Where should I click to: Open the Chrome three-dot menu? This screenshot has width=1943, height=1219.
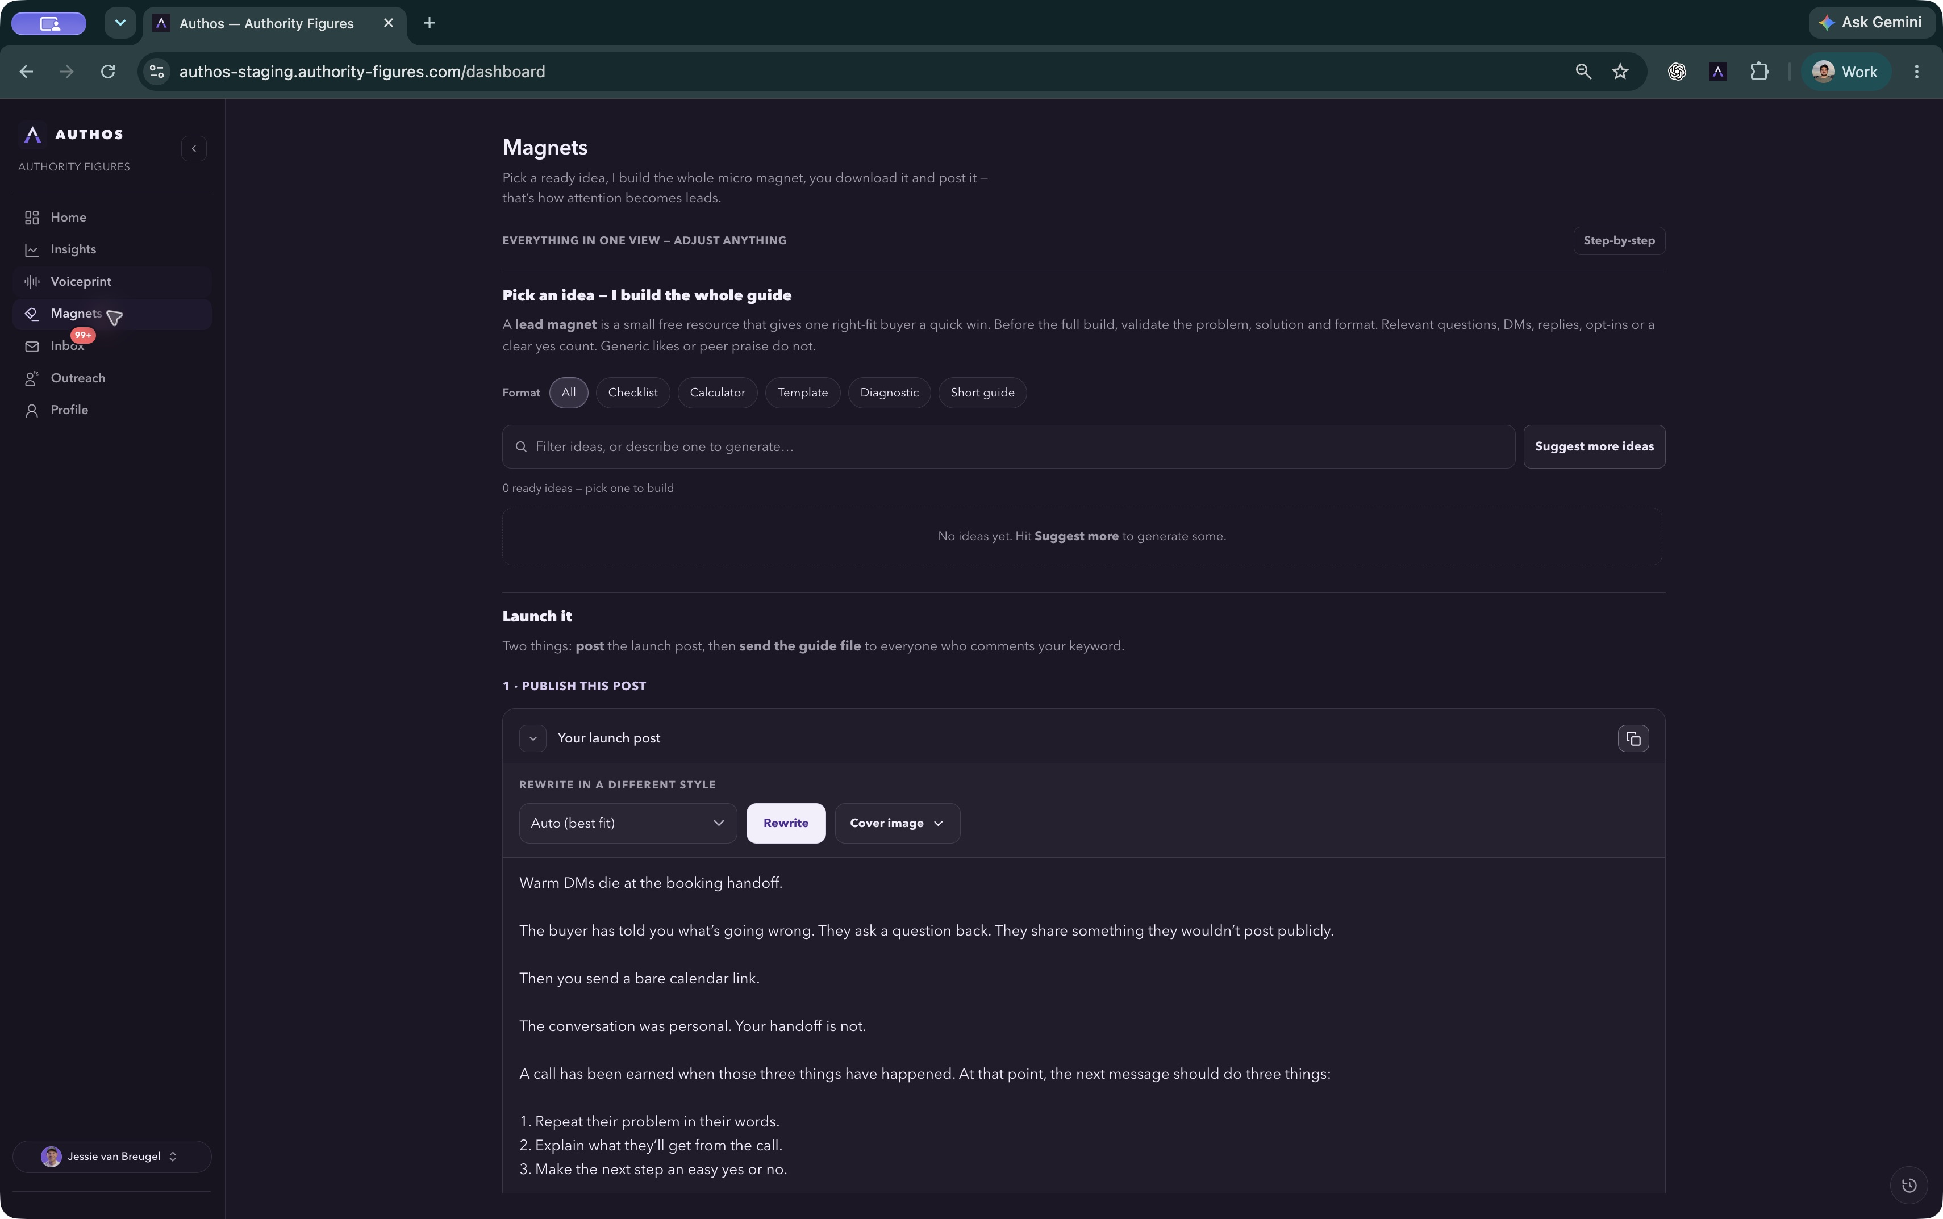pyautogui.click(x=1916, y=72)
